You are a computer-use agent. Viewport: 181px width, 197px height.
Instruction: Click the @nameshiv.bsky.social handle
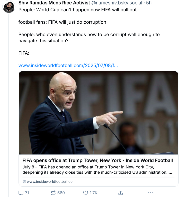click(x=116, y=3)
